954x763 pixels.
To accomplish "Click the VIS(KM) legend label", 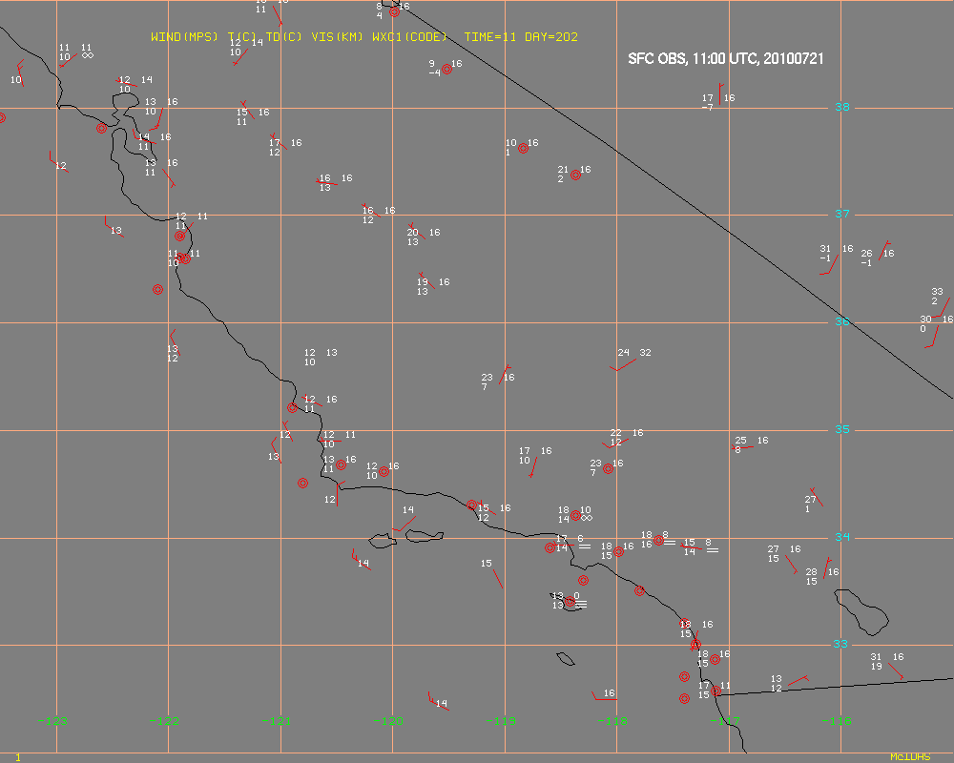I will pos(337,37).
